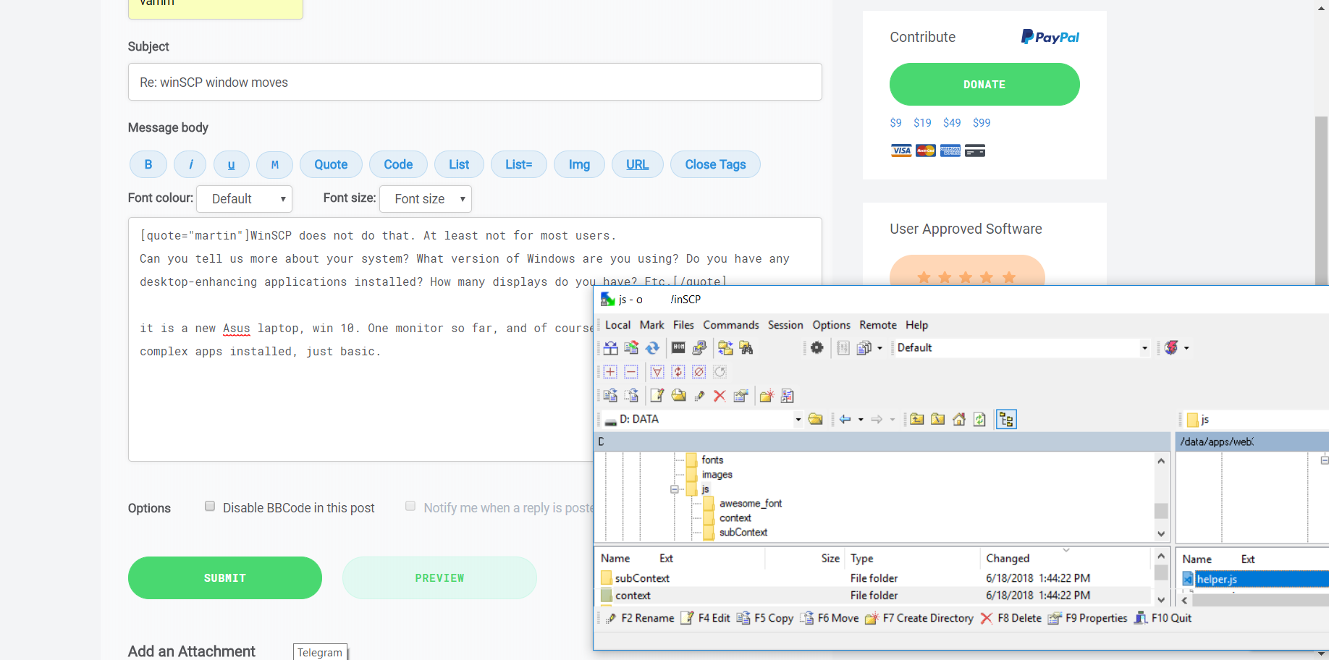Viewport: 1329px width, 660px height.
Task: Open the parent directory folder icon
Action: coord(917,420)
